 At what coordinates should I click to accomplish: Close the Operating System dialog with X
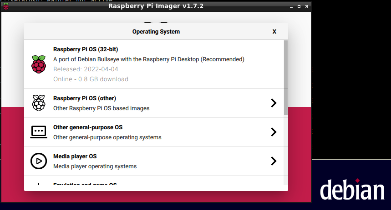(274, 32)
